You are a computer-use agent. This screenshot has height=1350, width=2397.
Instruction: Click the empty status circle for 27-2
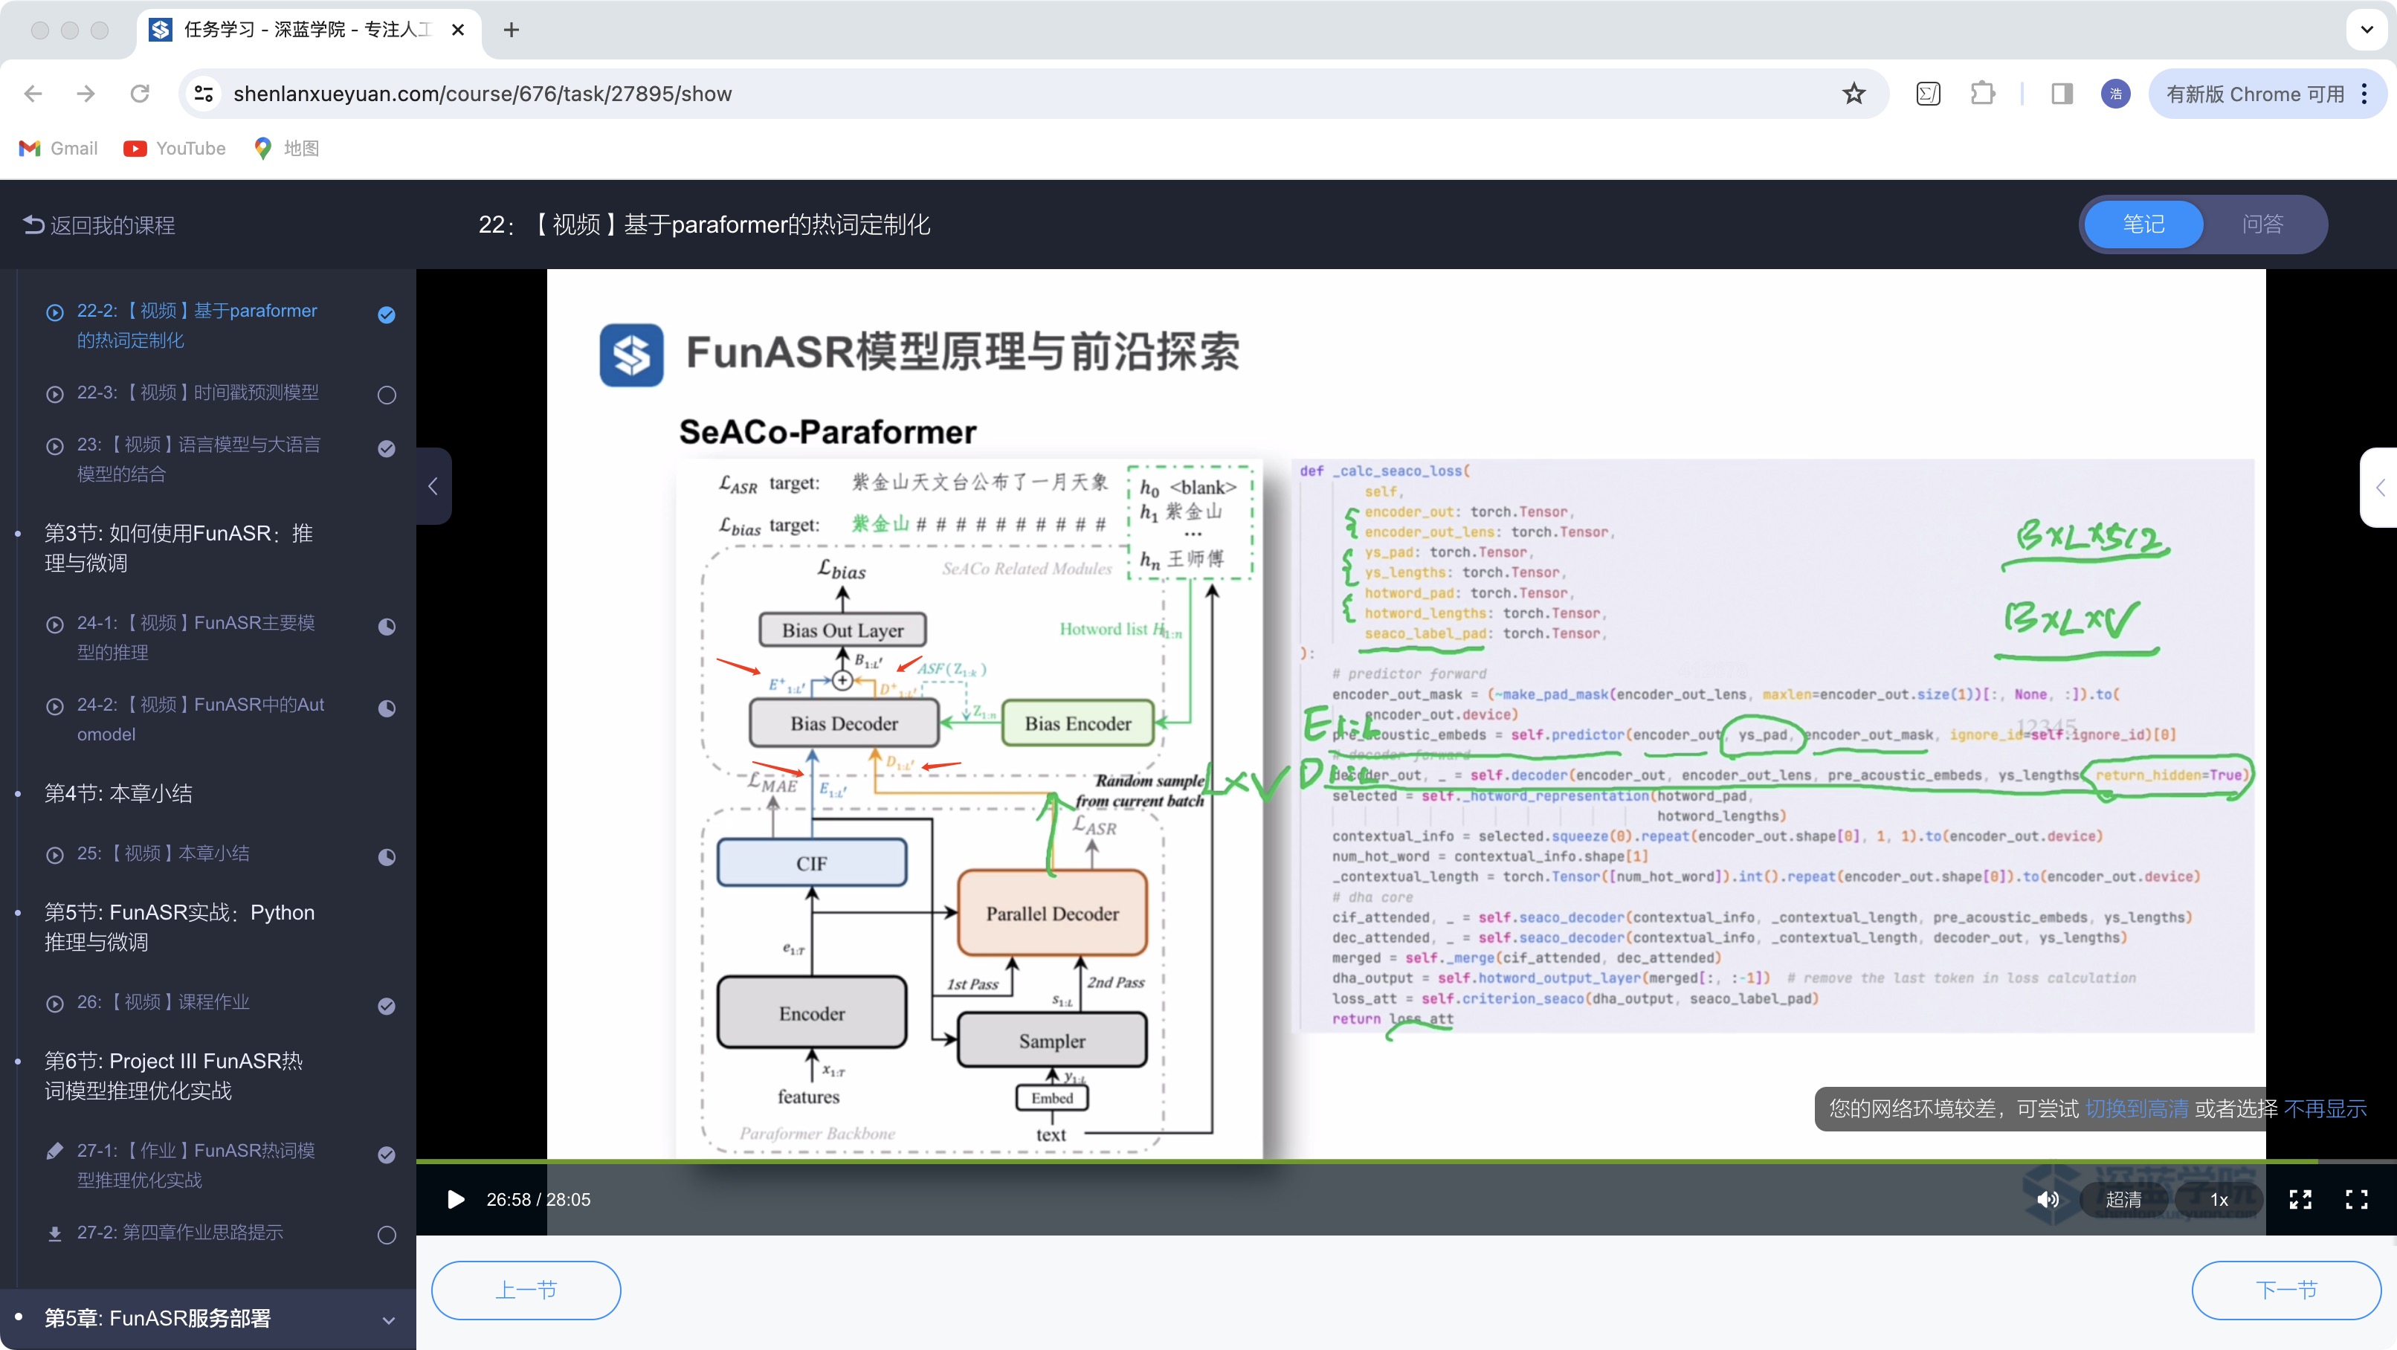pyautogui.click(x=386, y=1236)
